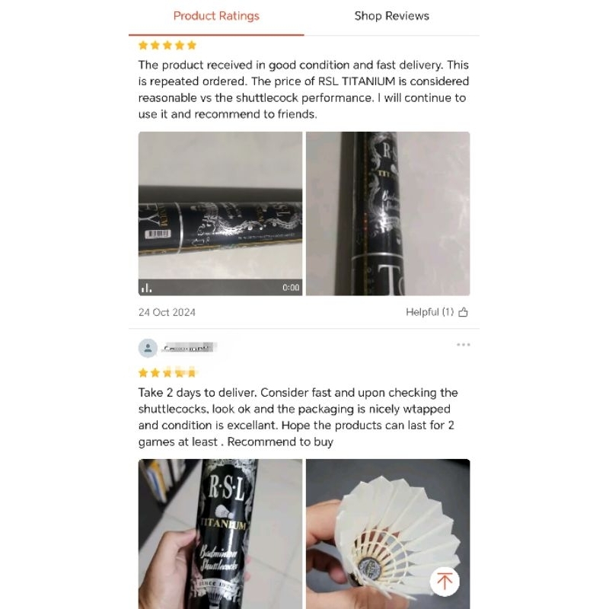This screenshot has width=609, height=609.
Task: Tap the 0:00 video duration label
Action: 291,288
